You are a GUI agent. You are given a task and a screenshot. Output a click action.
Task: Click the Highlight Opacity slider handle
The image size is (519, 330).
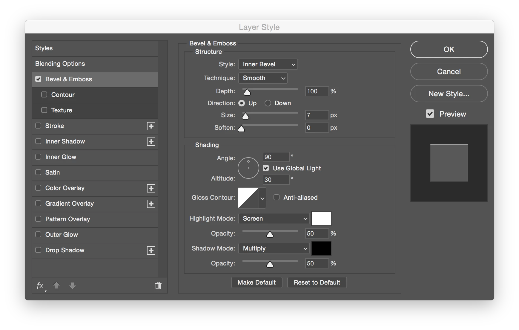(270, 234)
